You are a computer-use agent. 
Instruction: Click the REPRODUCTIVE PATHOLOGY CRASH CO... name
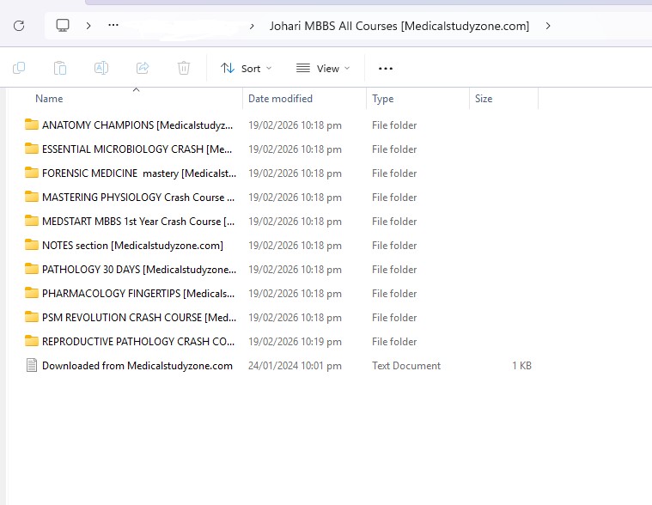138,342
